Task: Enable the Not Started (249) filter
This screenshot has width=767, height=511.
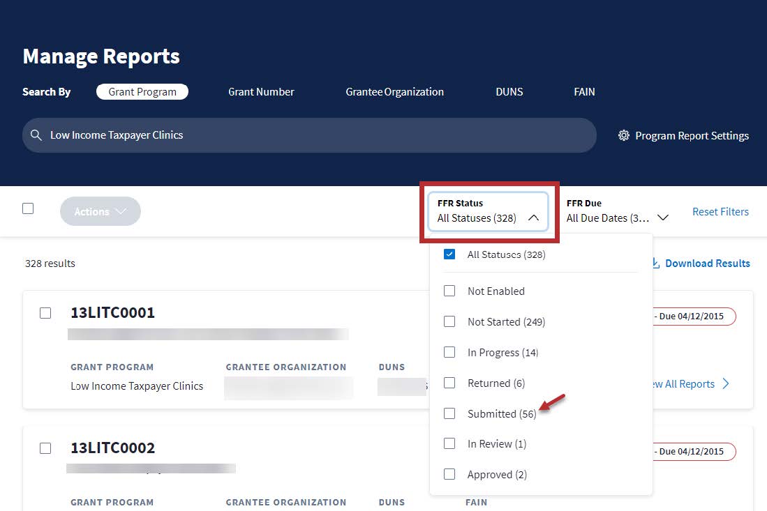Action: (x=449, y=321)
